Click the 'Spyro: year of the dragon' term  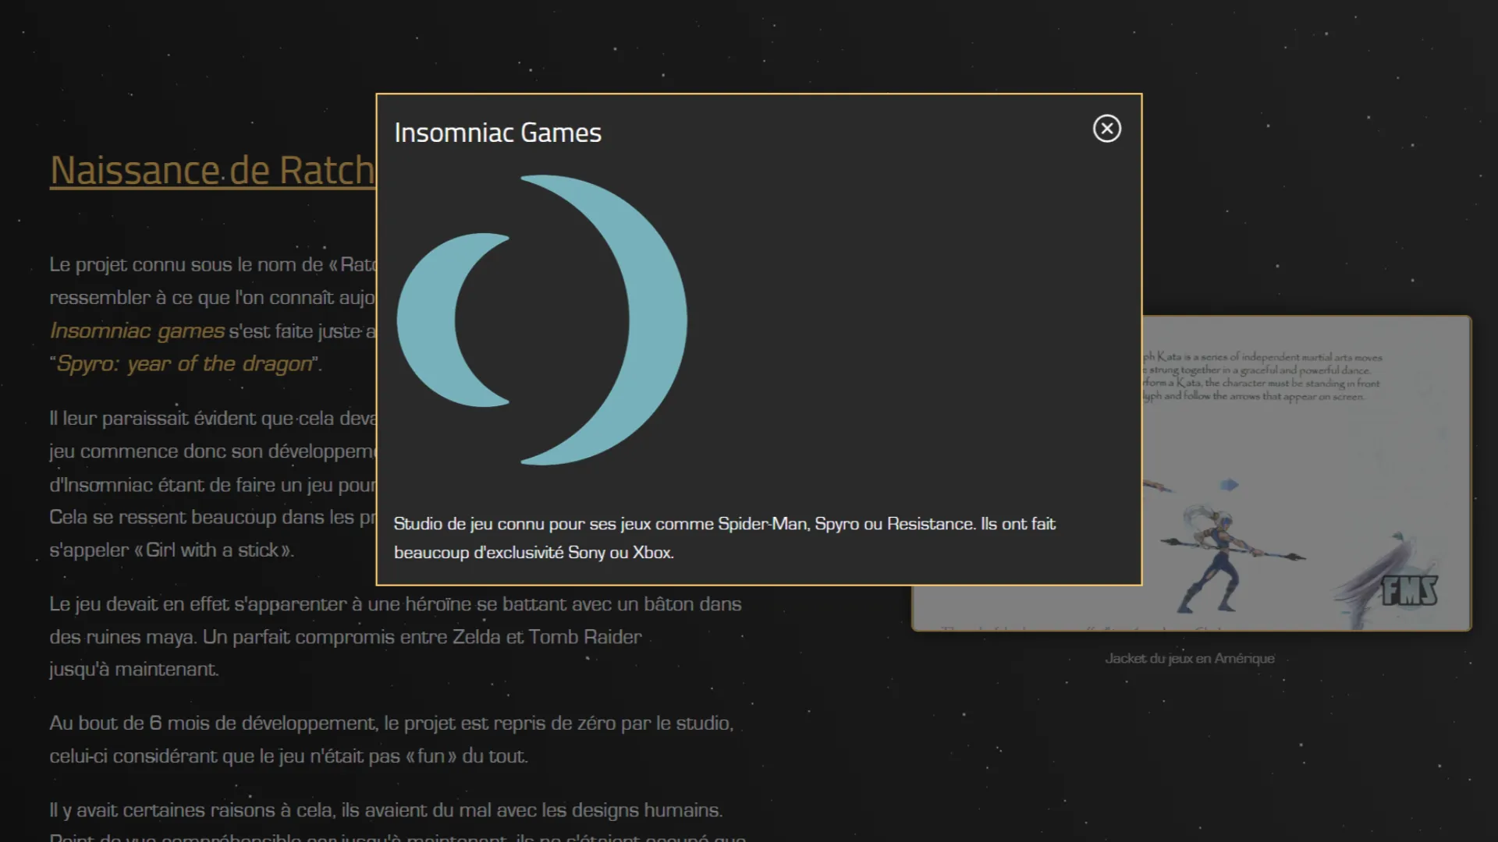(x=184, y=363)
